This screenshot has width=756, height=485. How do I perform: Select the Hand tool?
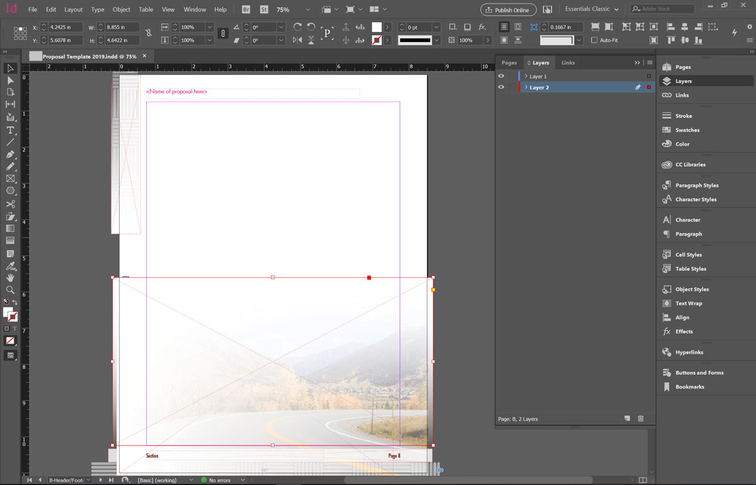pyautogui.click(x=10, y=277)
